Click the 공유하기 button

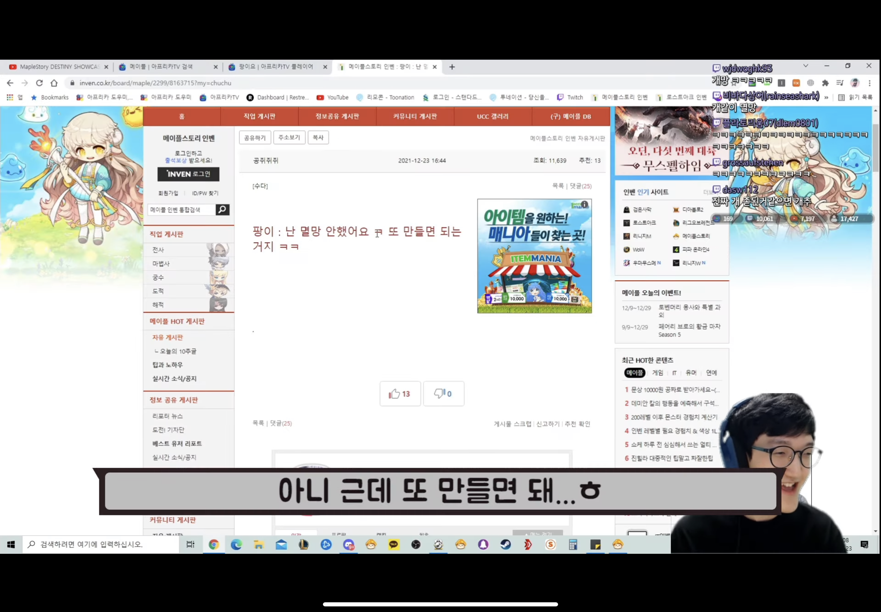click(255, 138)
